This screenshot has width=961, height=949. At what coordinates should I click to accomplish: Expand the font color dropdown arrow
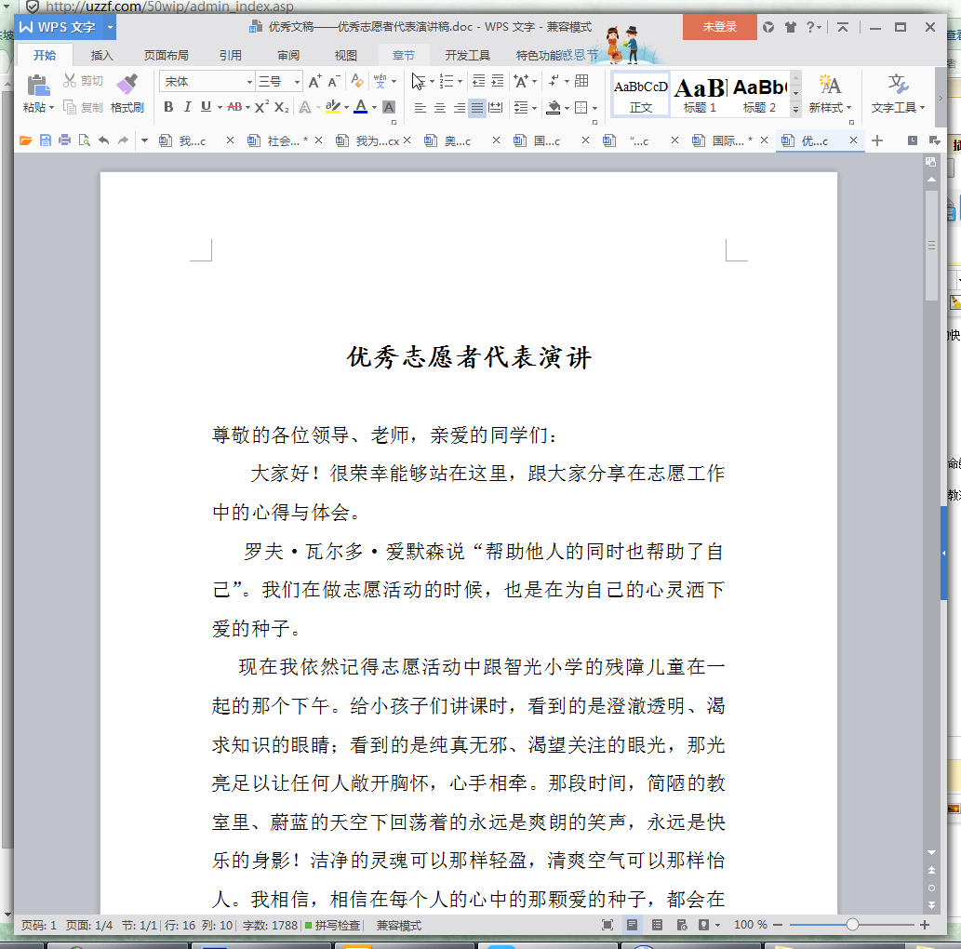click(374, 108)
